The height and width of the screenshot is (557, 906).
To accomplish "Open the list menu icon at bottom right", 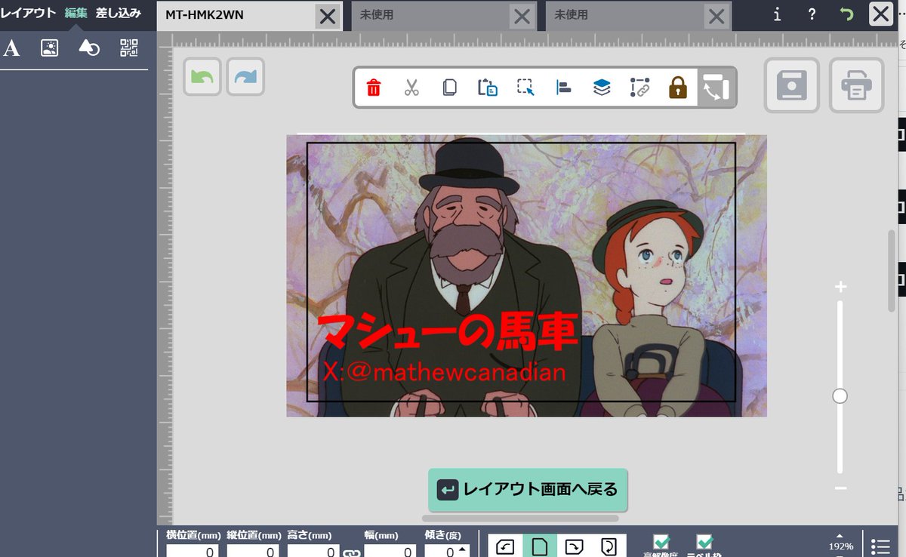I will (880, 546).
